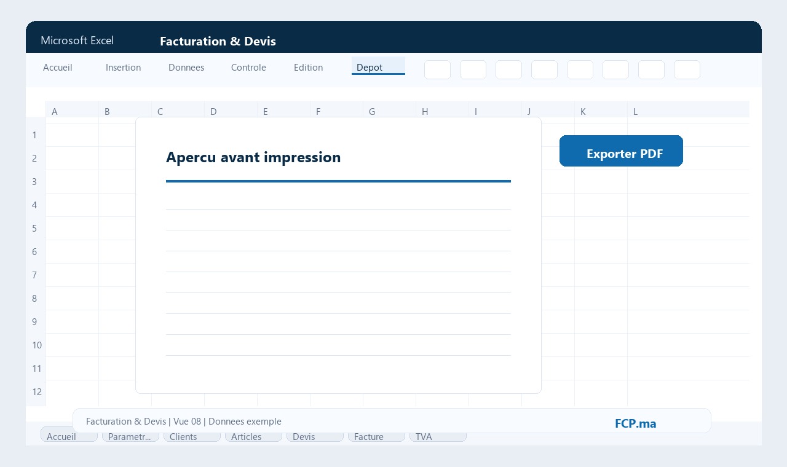The image size is (787, 467).
Task: Open the Accueil ribbon tab
Action: click(58, 68)
